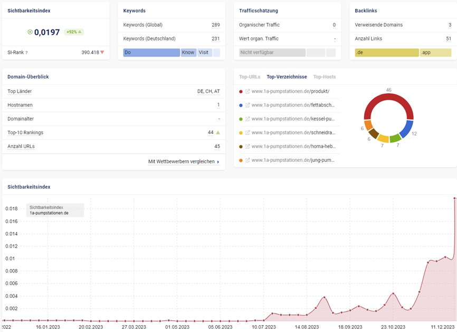Open the external link icon for /kessel-pu... directory

tap(247, 119)
